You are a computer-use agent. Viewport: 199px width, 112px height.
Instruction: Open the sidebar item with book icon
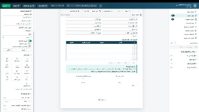tap(184, 19)
